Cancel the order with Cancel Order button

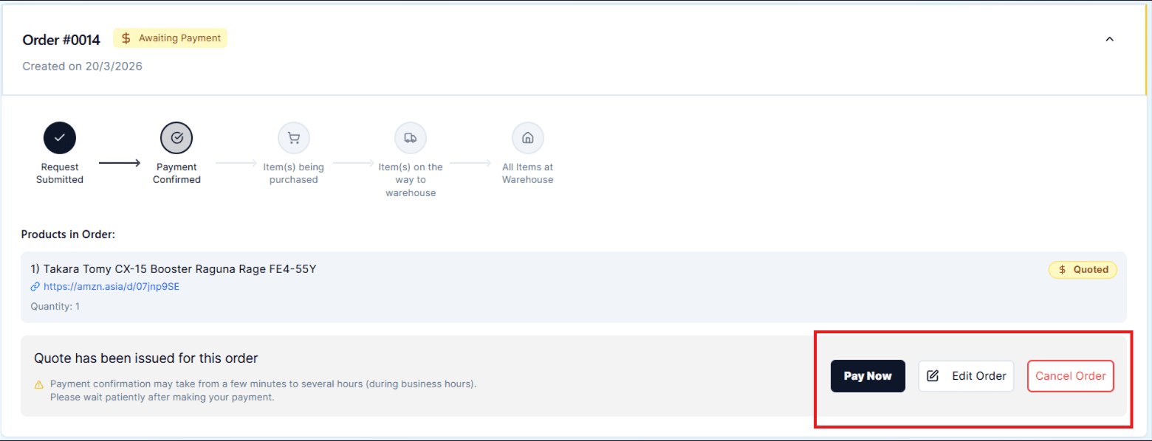(x=1070, y=376)
